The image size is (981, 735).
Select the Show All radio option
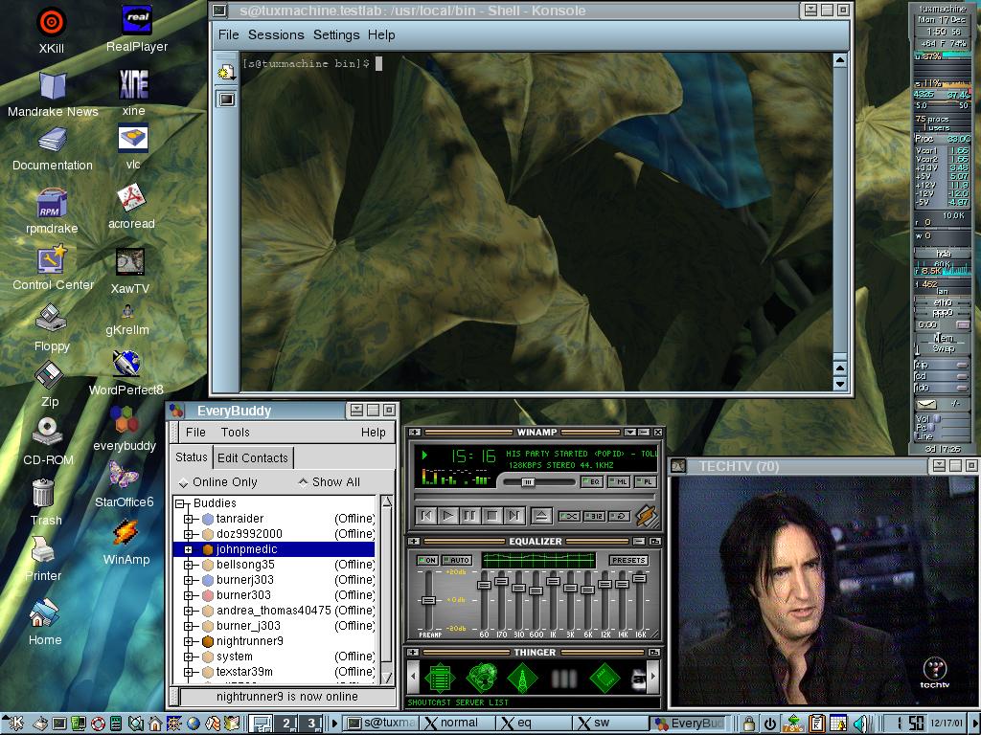pyautogui.click(x=330, y=482)
